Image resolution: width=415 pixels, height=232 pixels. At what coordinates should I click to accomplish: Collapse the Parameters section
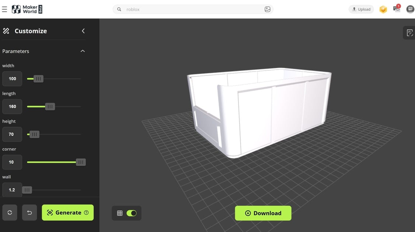tap(83, 51)
